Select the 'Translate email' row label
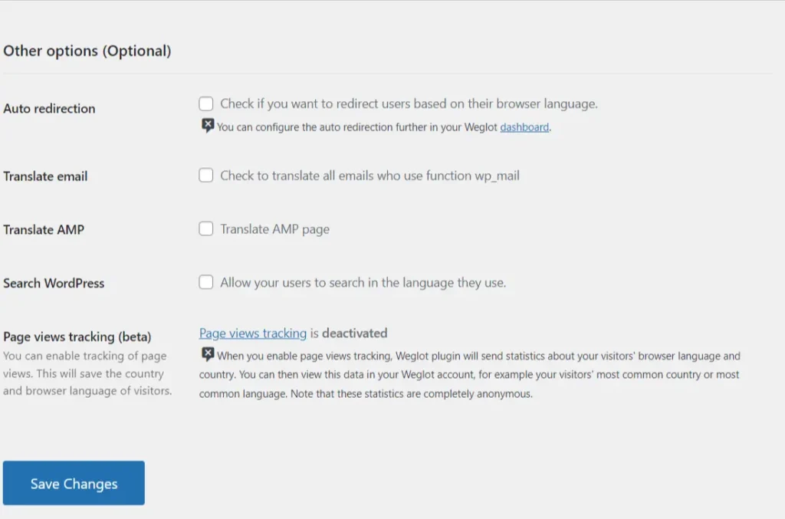The width and height of the screenshot is (785, 519). pos(45,176)
